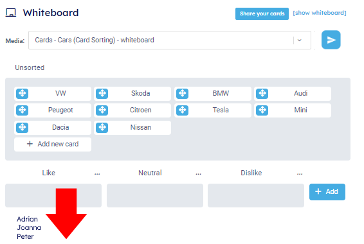
Task: Open the Like column options ellipsis
Action: coord(97,173)
